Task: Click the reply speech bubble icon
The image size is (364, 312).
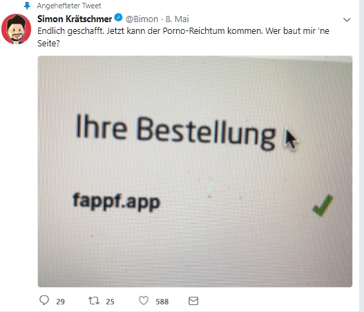Action: click(x=44, y=300)
